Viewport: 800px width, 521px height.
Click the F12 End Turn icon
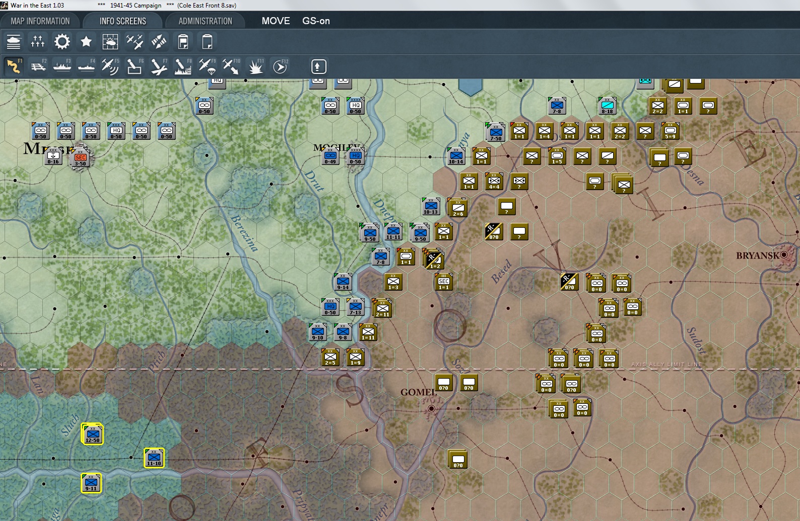click(x=280, y=66)
